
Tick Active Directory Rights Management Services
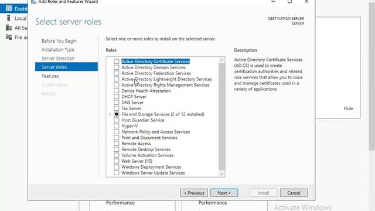[x=116, y=85]
